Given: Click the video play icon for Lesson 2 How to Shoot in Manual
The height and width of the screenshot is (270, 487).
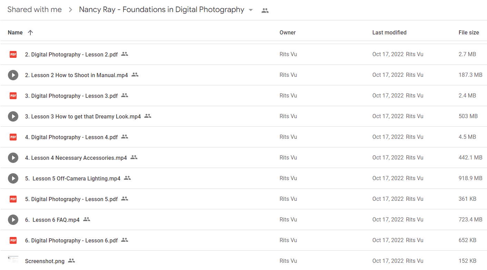Looking at the screenshot, I should [x=13, y=75].
